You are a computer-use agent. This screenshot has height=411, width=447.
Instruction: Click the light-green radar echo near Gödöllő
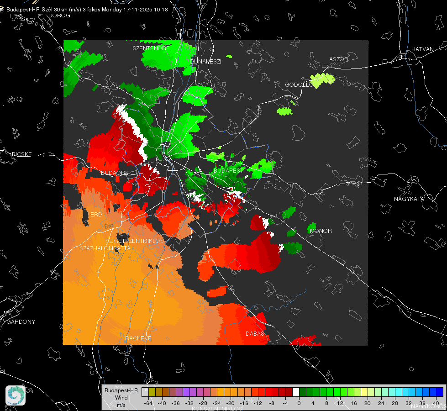pyautogui.click(x=323, y=79)
